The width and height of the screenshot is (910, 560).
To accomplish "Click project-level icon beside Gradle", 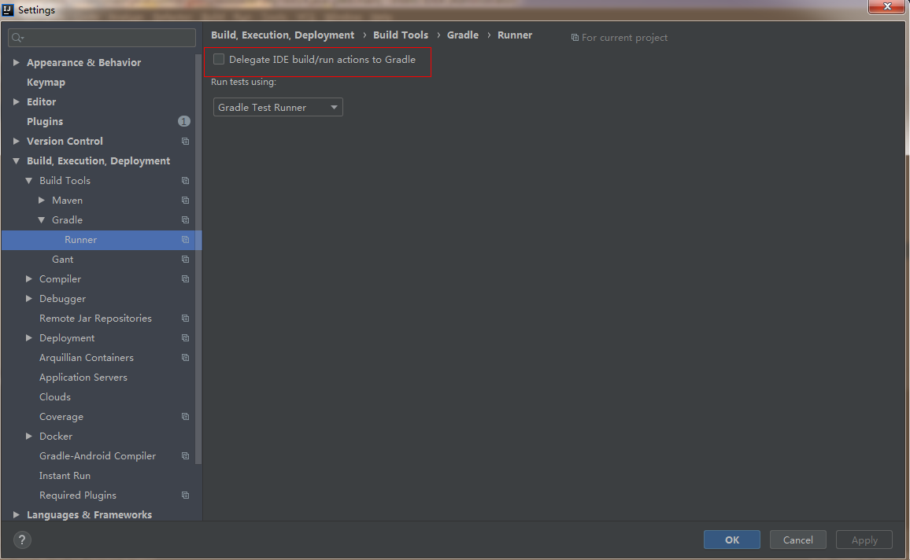I will 185,220.
